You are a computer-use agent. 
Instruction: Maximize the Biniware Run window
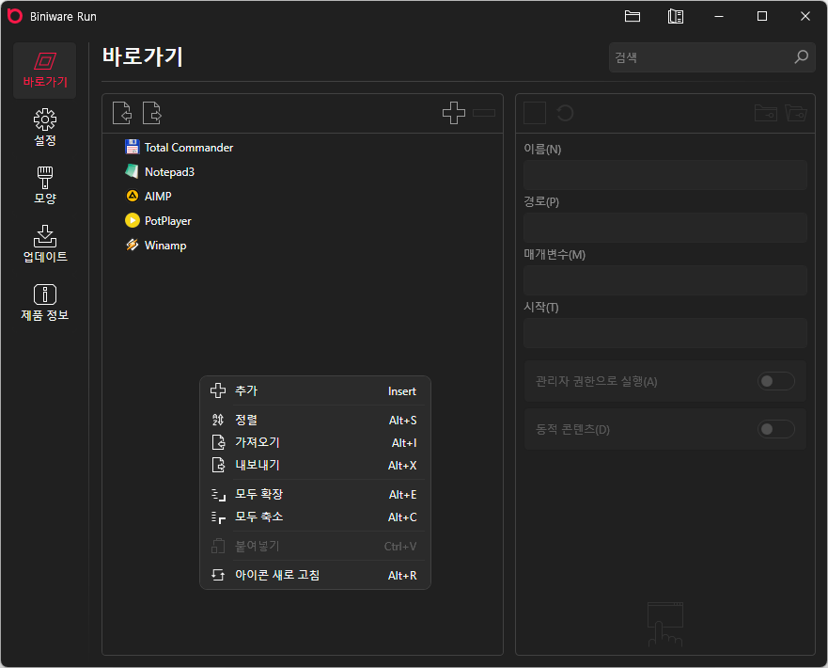[x=762, y=16]
